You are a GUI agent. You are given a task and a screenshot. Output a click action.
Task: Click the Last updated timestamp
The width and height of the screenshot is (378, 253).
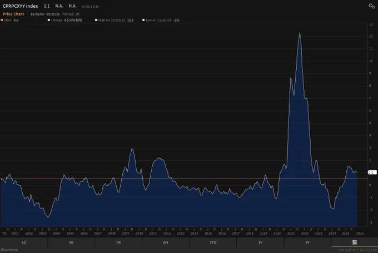click(357, 250)
